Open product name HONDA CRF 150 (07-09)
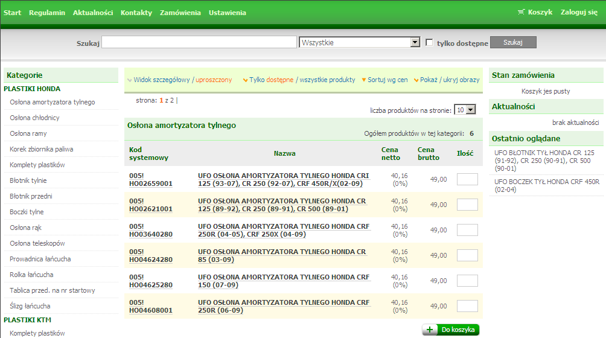The height and width of the screenshot is (338, 606). pos(284,281)
